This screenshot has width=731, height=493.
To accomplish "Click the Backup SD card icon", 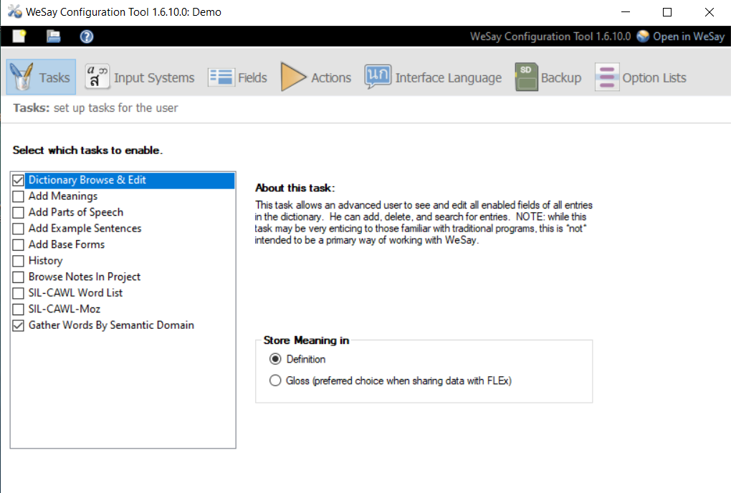I will [x=525, y=76].
